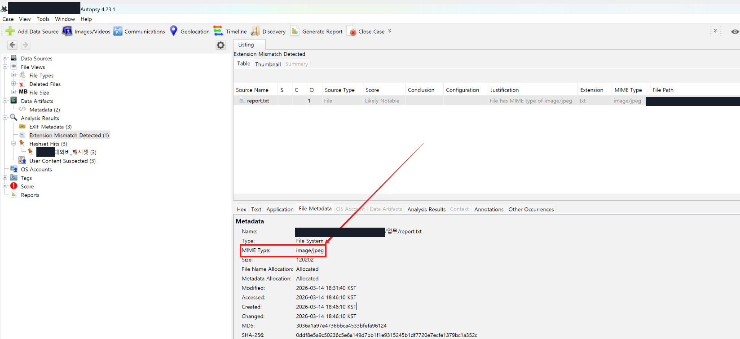Select Deleted Files node in the tree
740x339 pixels.
tap(45, 84)
